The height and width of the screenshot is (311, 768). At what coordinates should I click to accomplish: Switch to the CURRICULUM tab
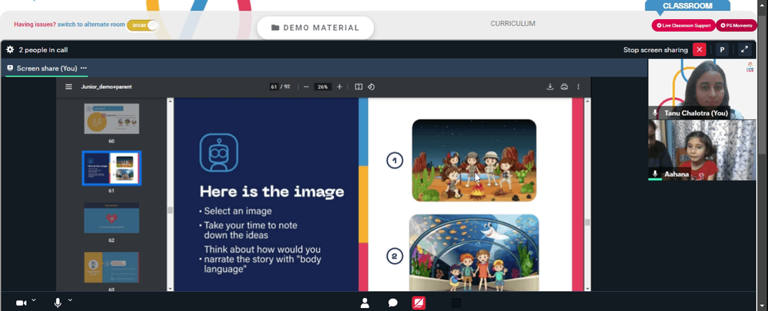(513, 24)
